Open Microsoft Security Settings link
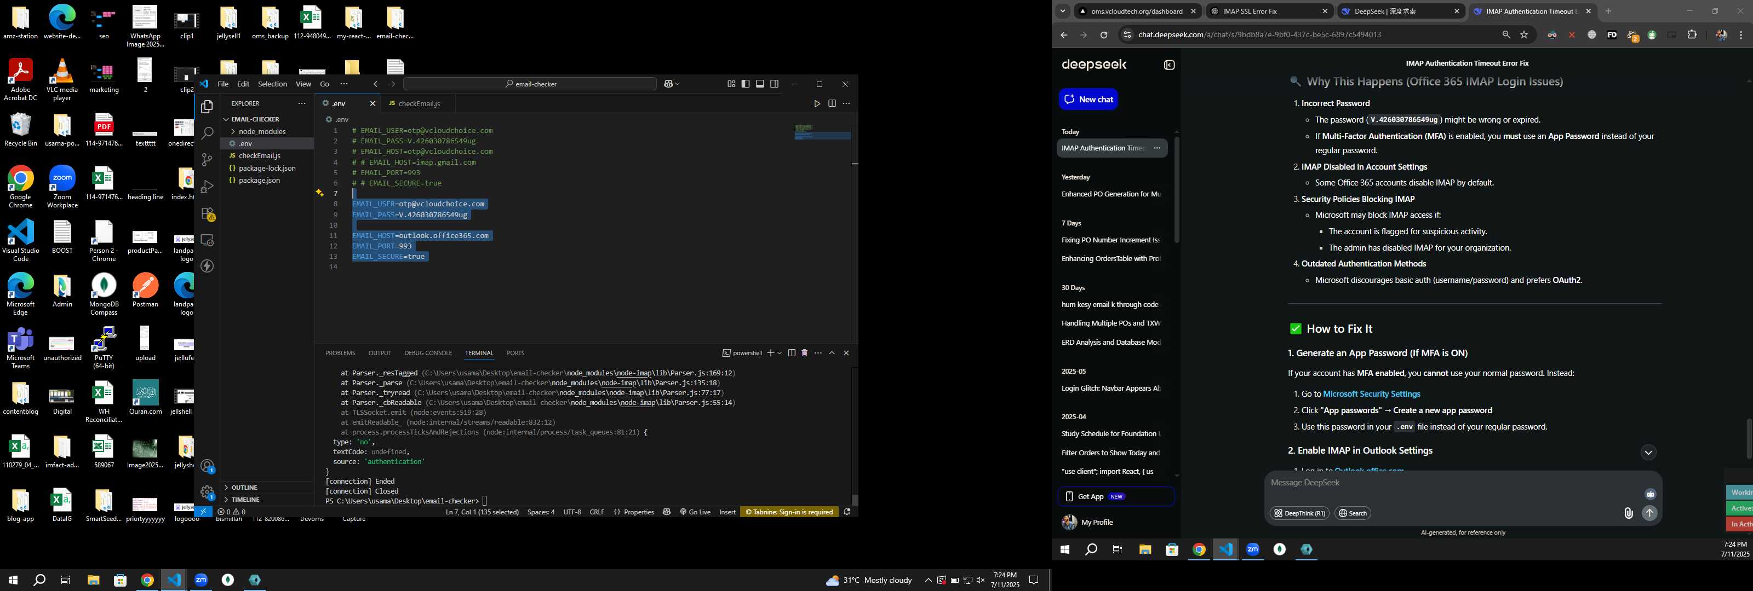 point(1371,394)
